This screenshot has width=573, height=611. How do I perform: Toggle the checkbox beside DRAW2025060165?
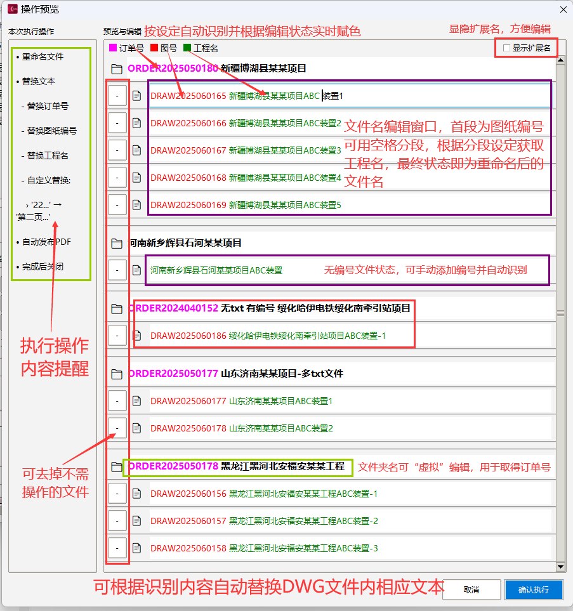(x=117, y=95)
